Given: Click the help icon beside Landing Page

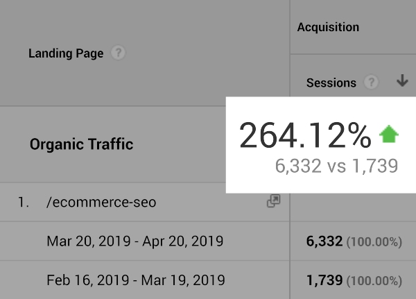Looking at the screenshot, I should [119, 53].
